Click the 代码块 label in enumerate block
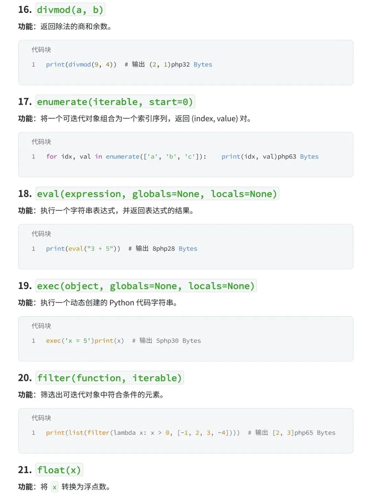The width and height of the screenshot is (371, 495). pos(41,142)
